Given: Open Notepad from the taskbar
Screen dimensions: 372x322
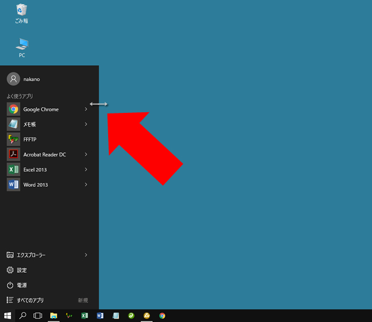Looking at the screenshot, I should pyautogui.click(x=116, y=316).
